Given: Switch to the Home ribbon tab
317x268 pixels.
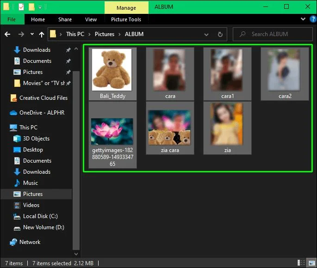Looking at the screenshot, I should [38, 19].
